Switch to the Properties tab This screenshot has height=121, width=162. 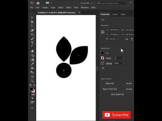point(105,14)
